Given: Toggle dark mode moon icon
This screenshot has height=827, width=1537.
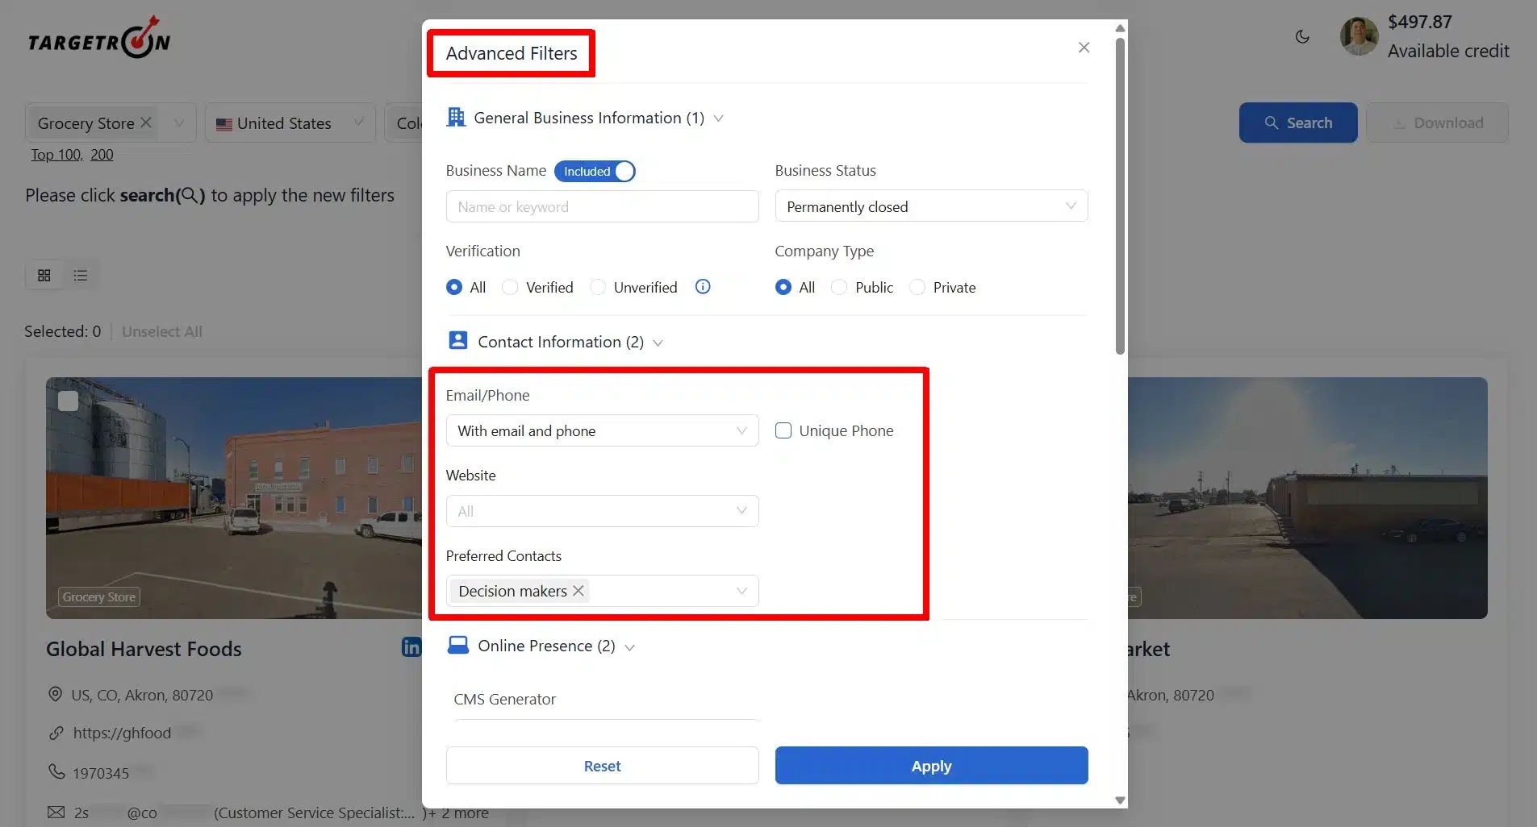Looking at the screenshot, I should click(x=1302, y=37).
